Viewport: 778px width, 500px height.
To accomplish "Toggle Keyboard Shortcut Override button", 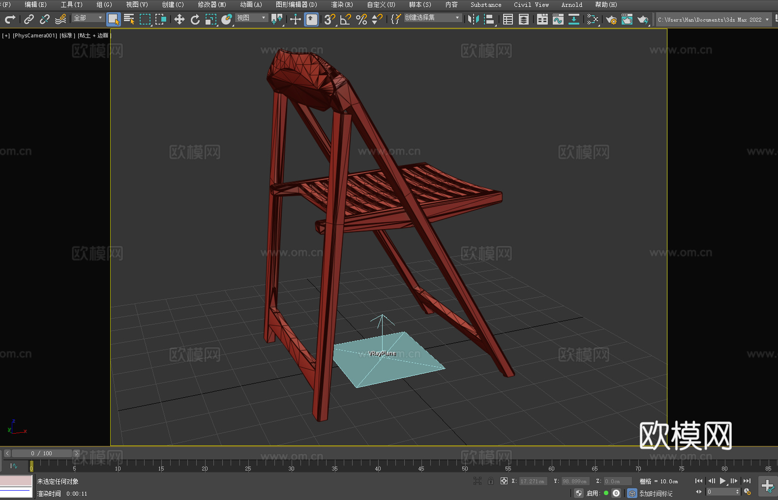I will tap(311, 19).
